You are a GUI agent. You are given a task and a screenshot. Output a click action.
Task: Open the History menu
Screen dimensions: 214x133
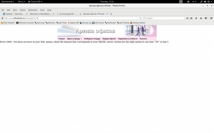pos(23,10)
